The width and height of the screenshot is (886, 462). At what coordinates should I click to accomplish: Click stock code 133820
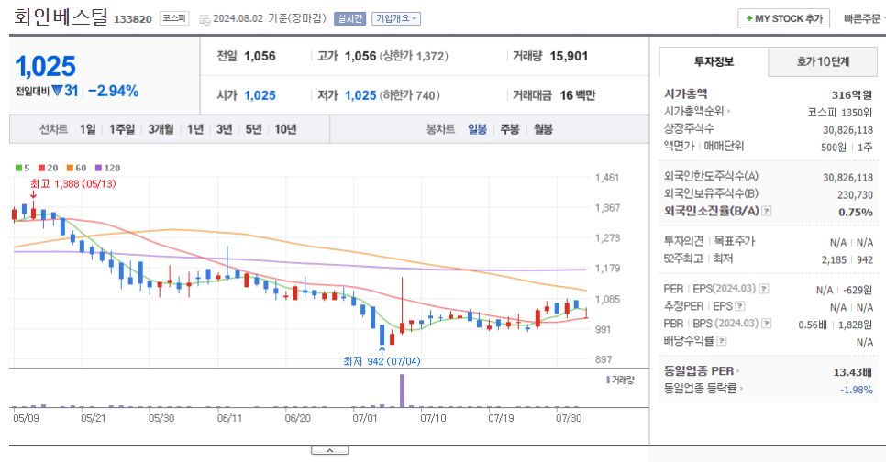133,19
